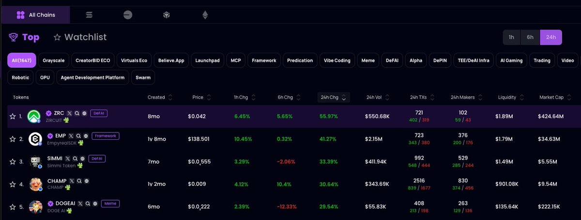Filter by the Solana chain icon
The height and width of the screenshot is (220, 581).
click(89, 15)
